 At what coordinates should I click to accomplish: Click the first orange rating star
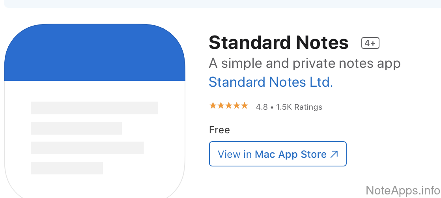[x=213, y=106]
